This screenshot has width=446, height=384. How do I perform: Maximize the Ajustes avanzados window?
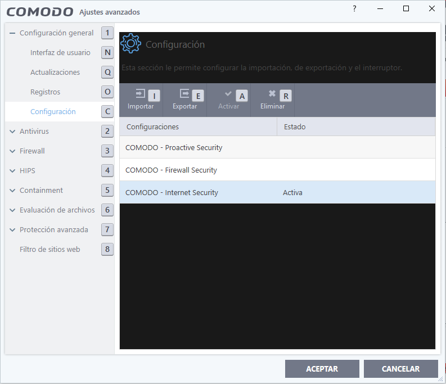coord(406,8)
